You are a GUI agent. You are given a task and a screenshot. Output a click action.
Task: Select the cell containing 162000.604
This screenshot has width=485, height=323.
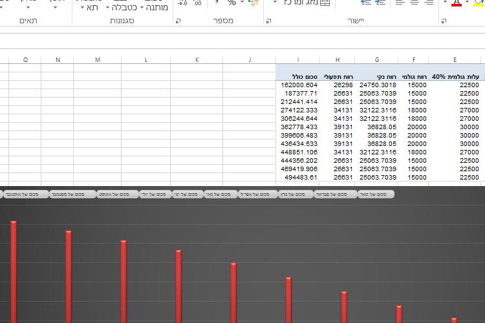(297, 85)
